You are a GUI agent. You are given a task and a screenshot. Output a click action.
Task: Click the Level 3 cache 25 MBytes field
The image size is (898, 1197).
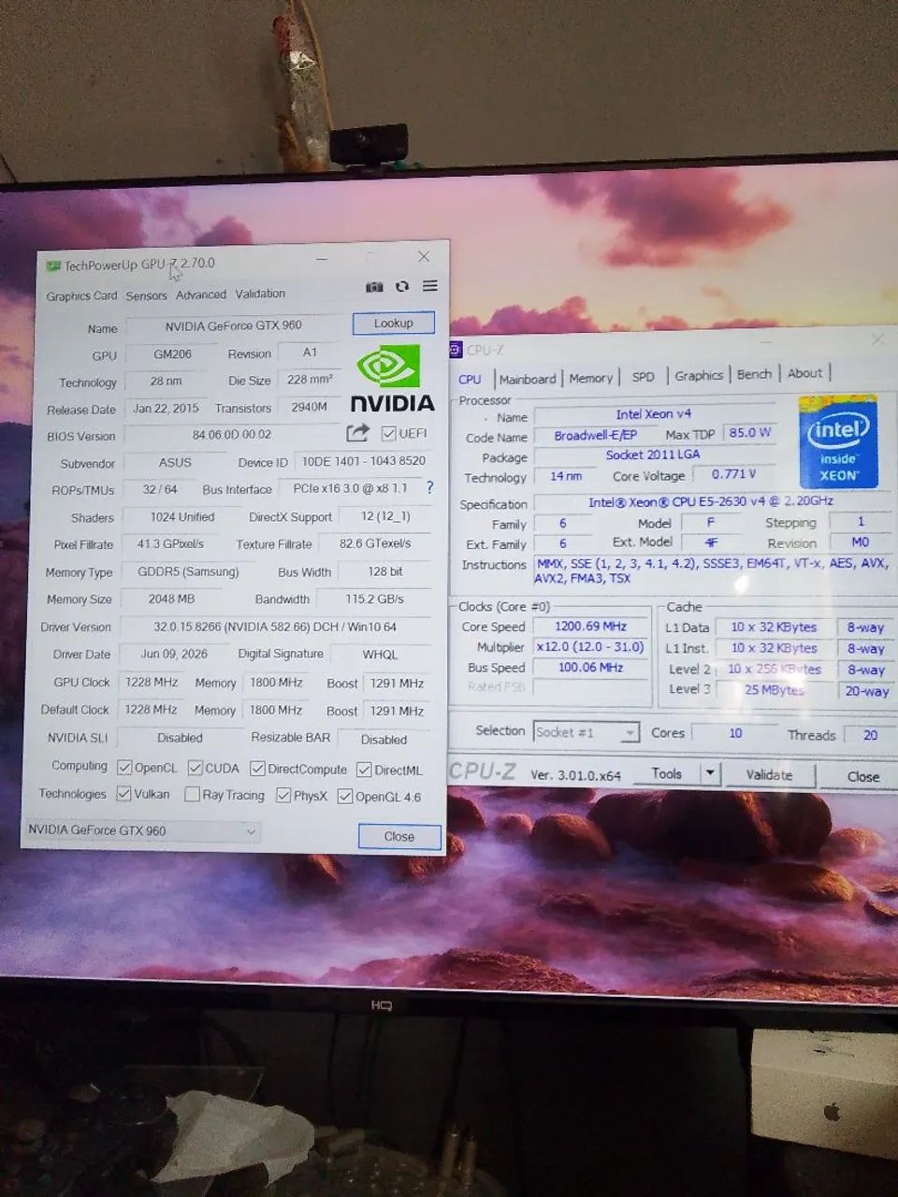click(x=774, y=690)
